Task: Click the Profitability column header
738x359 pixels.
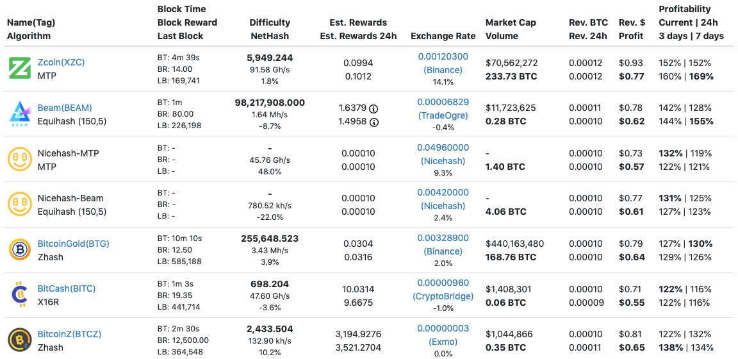Action: pos(684,9)
